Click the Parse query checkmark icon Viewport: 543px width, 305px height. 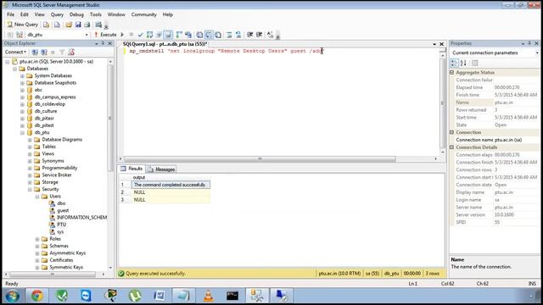[x=140, y=35]
